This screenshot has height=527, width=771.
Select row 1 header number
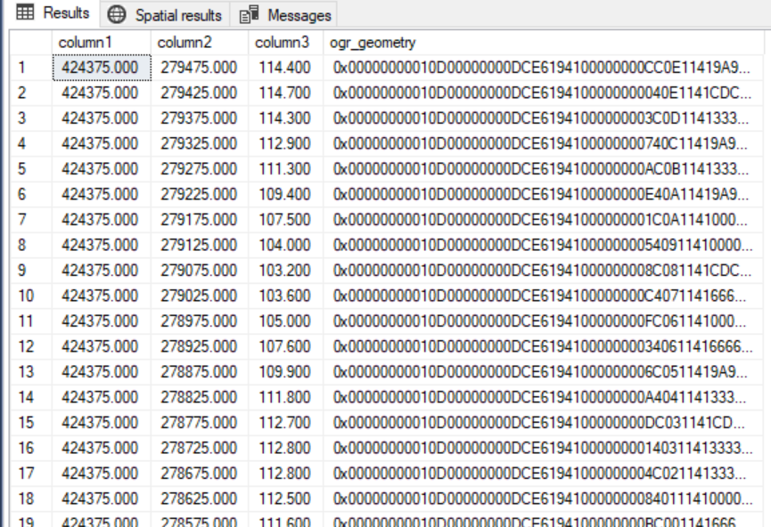tap(30, 68)
